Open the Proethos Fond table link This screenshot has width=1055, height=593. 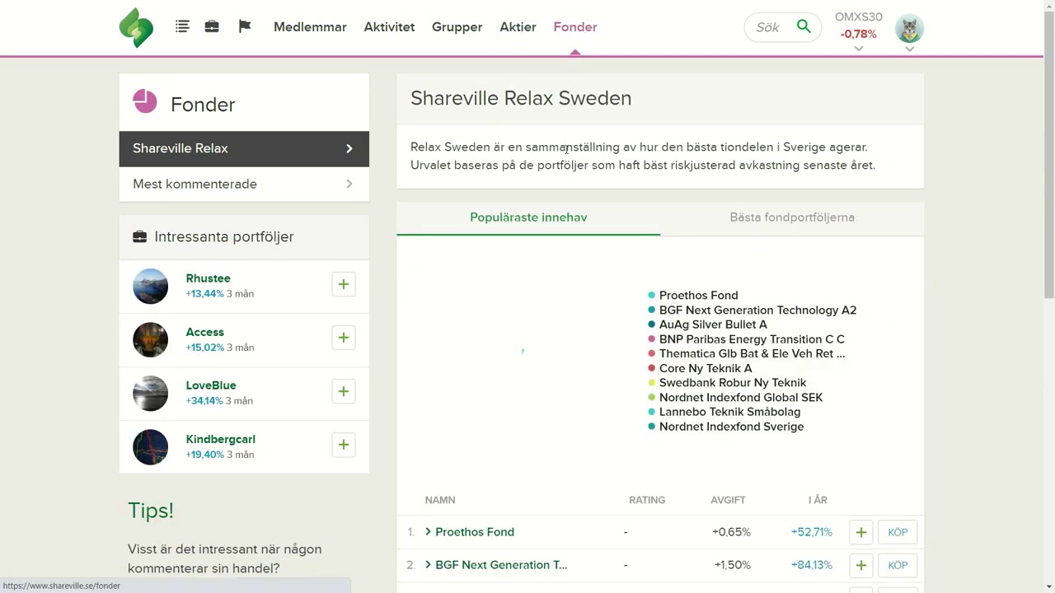pos(475,532)
